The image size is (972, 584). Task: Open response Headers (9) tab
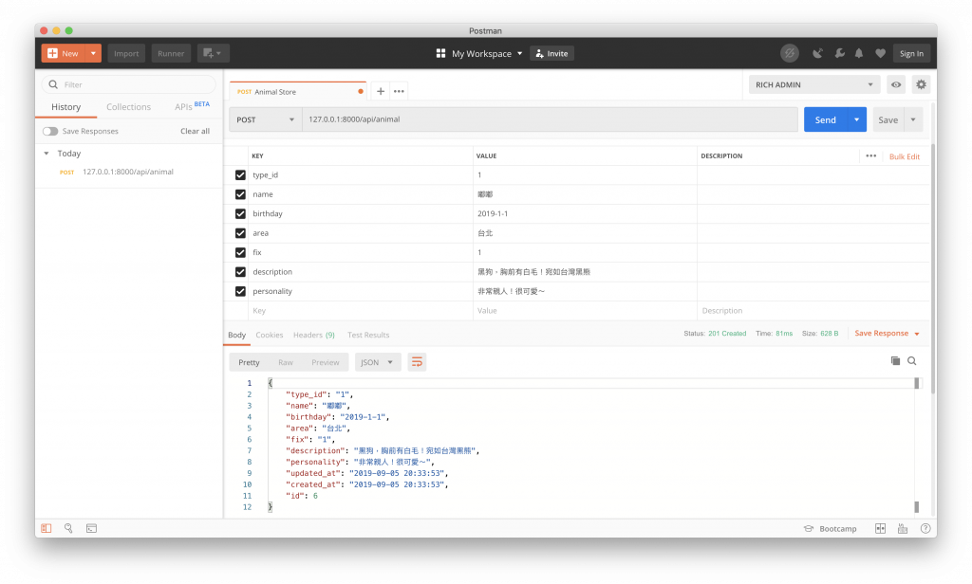[313, 335]
